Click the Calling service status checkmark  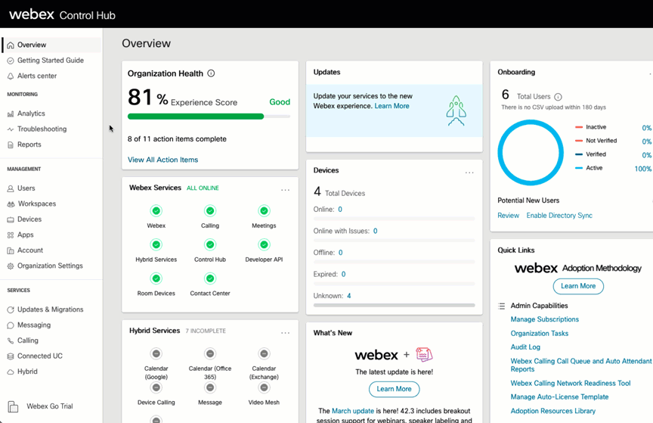click(210, 210)
